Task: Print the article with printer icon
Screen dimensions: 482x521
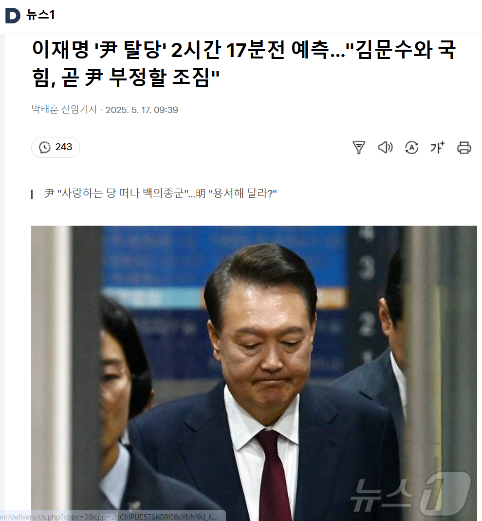Action: click(463, 147)
